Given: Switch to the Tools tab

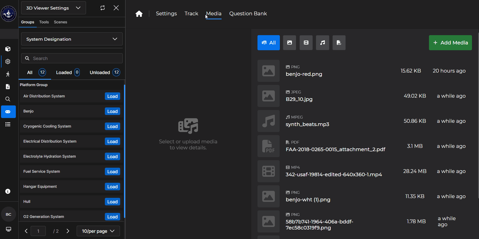Looking at the screenshot, I should pos(44,22).
